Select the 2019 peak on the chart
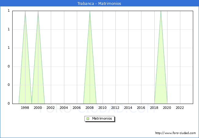Image resolution: width=199 pixels, height=138 pixels. [161, 11]
